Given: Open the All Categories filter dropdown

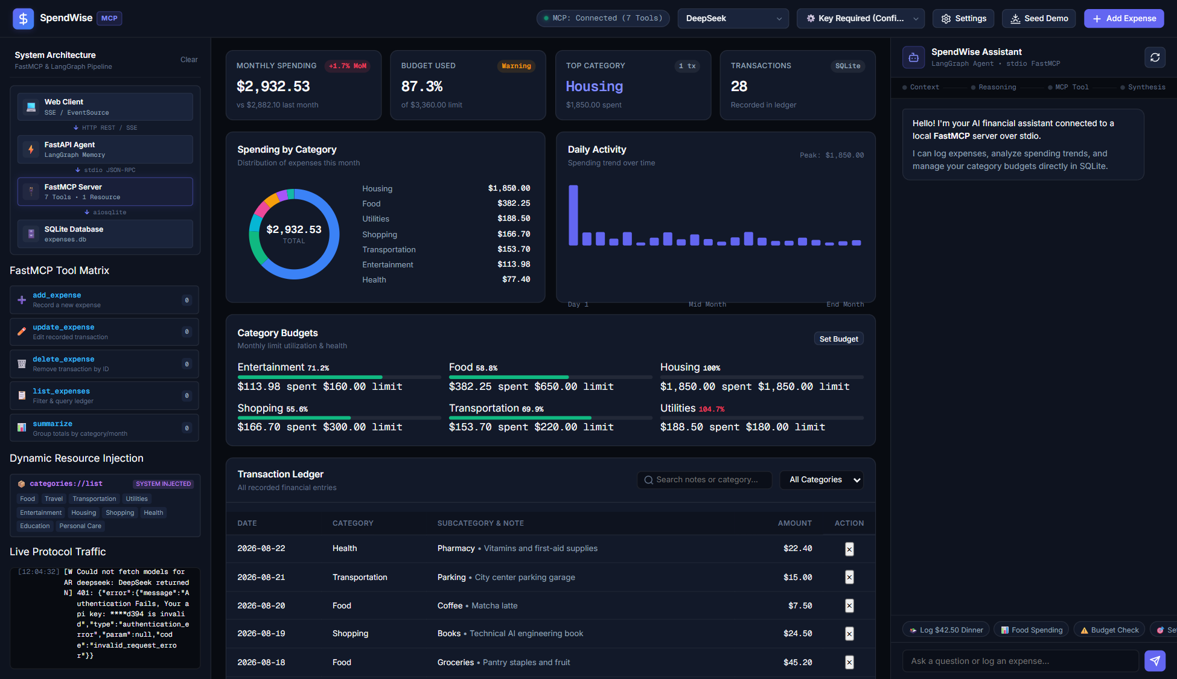Looking at the screenshot, I should [x=821, y=480].
